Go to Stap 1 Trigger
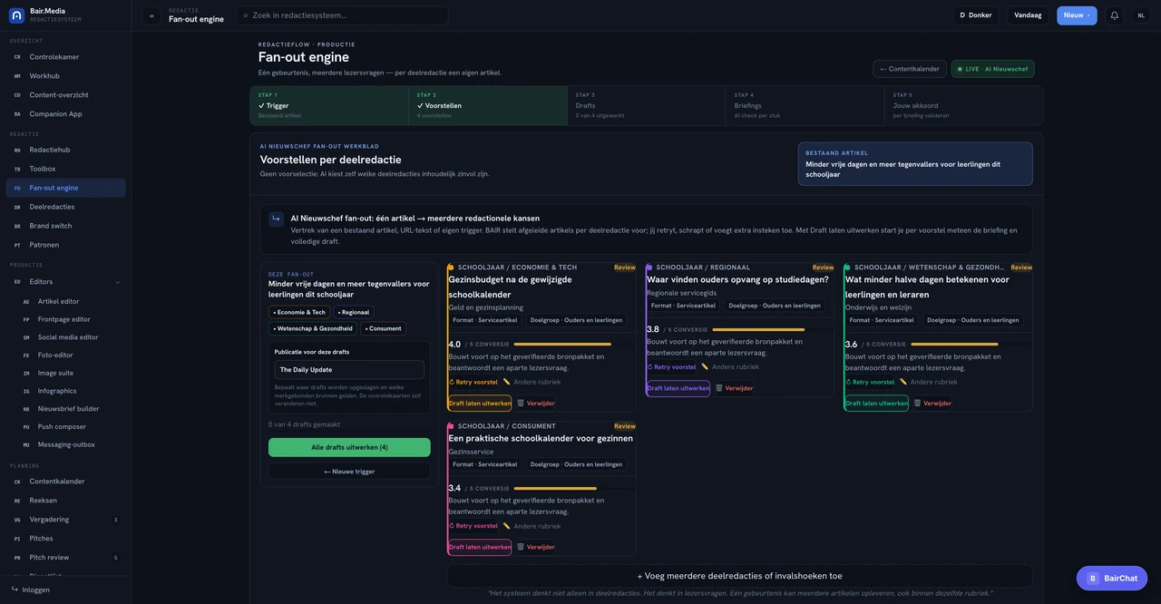 coord(329,105)
